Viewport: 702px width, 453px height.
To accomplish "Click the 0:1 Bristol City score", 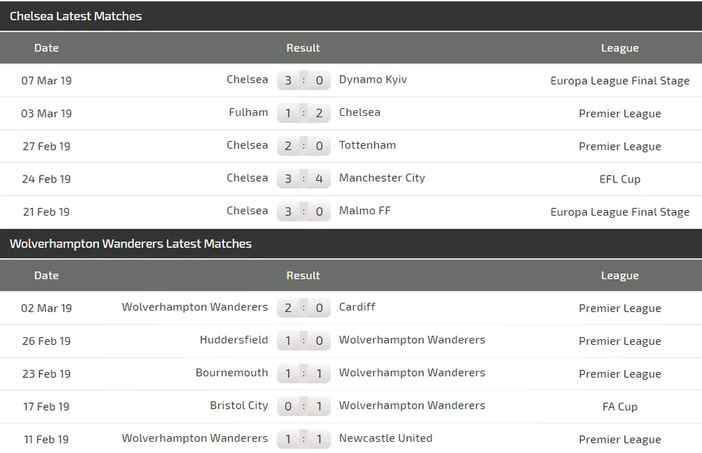I will [303, 406].
